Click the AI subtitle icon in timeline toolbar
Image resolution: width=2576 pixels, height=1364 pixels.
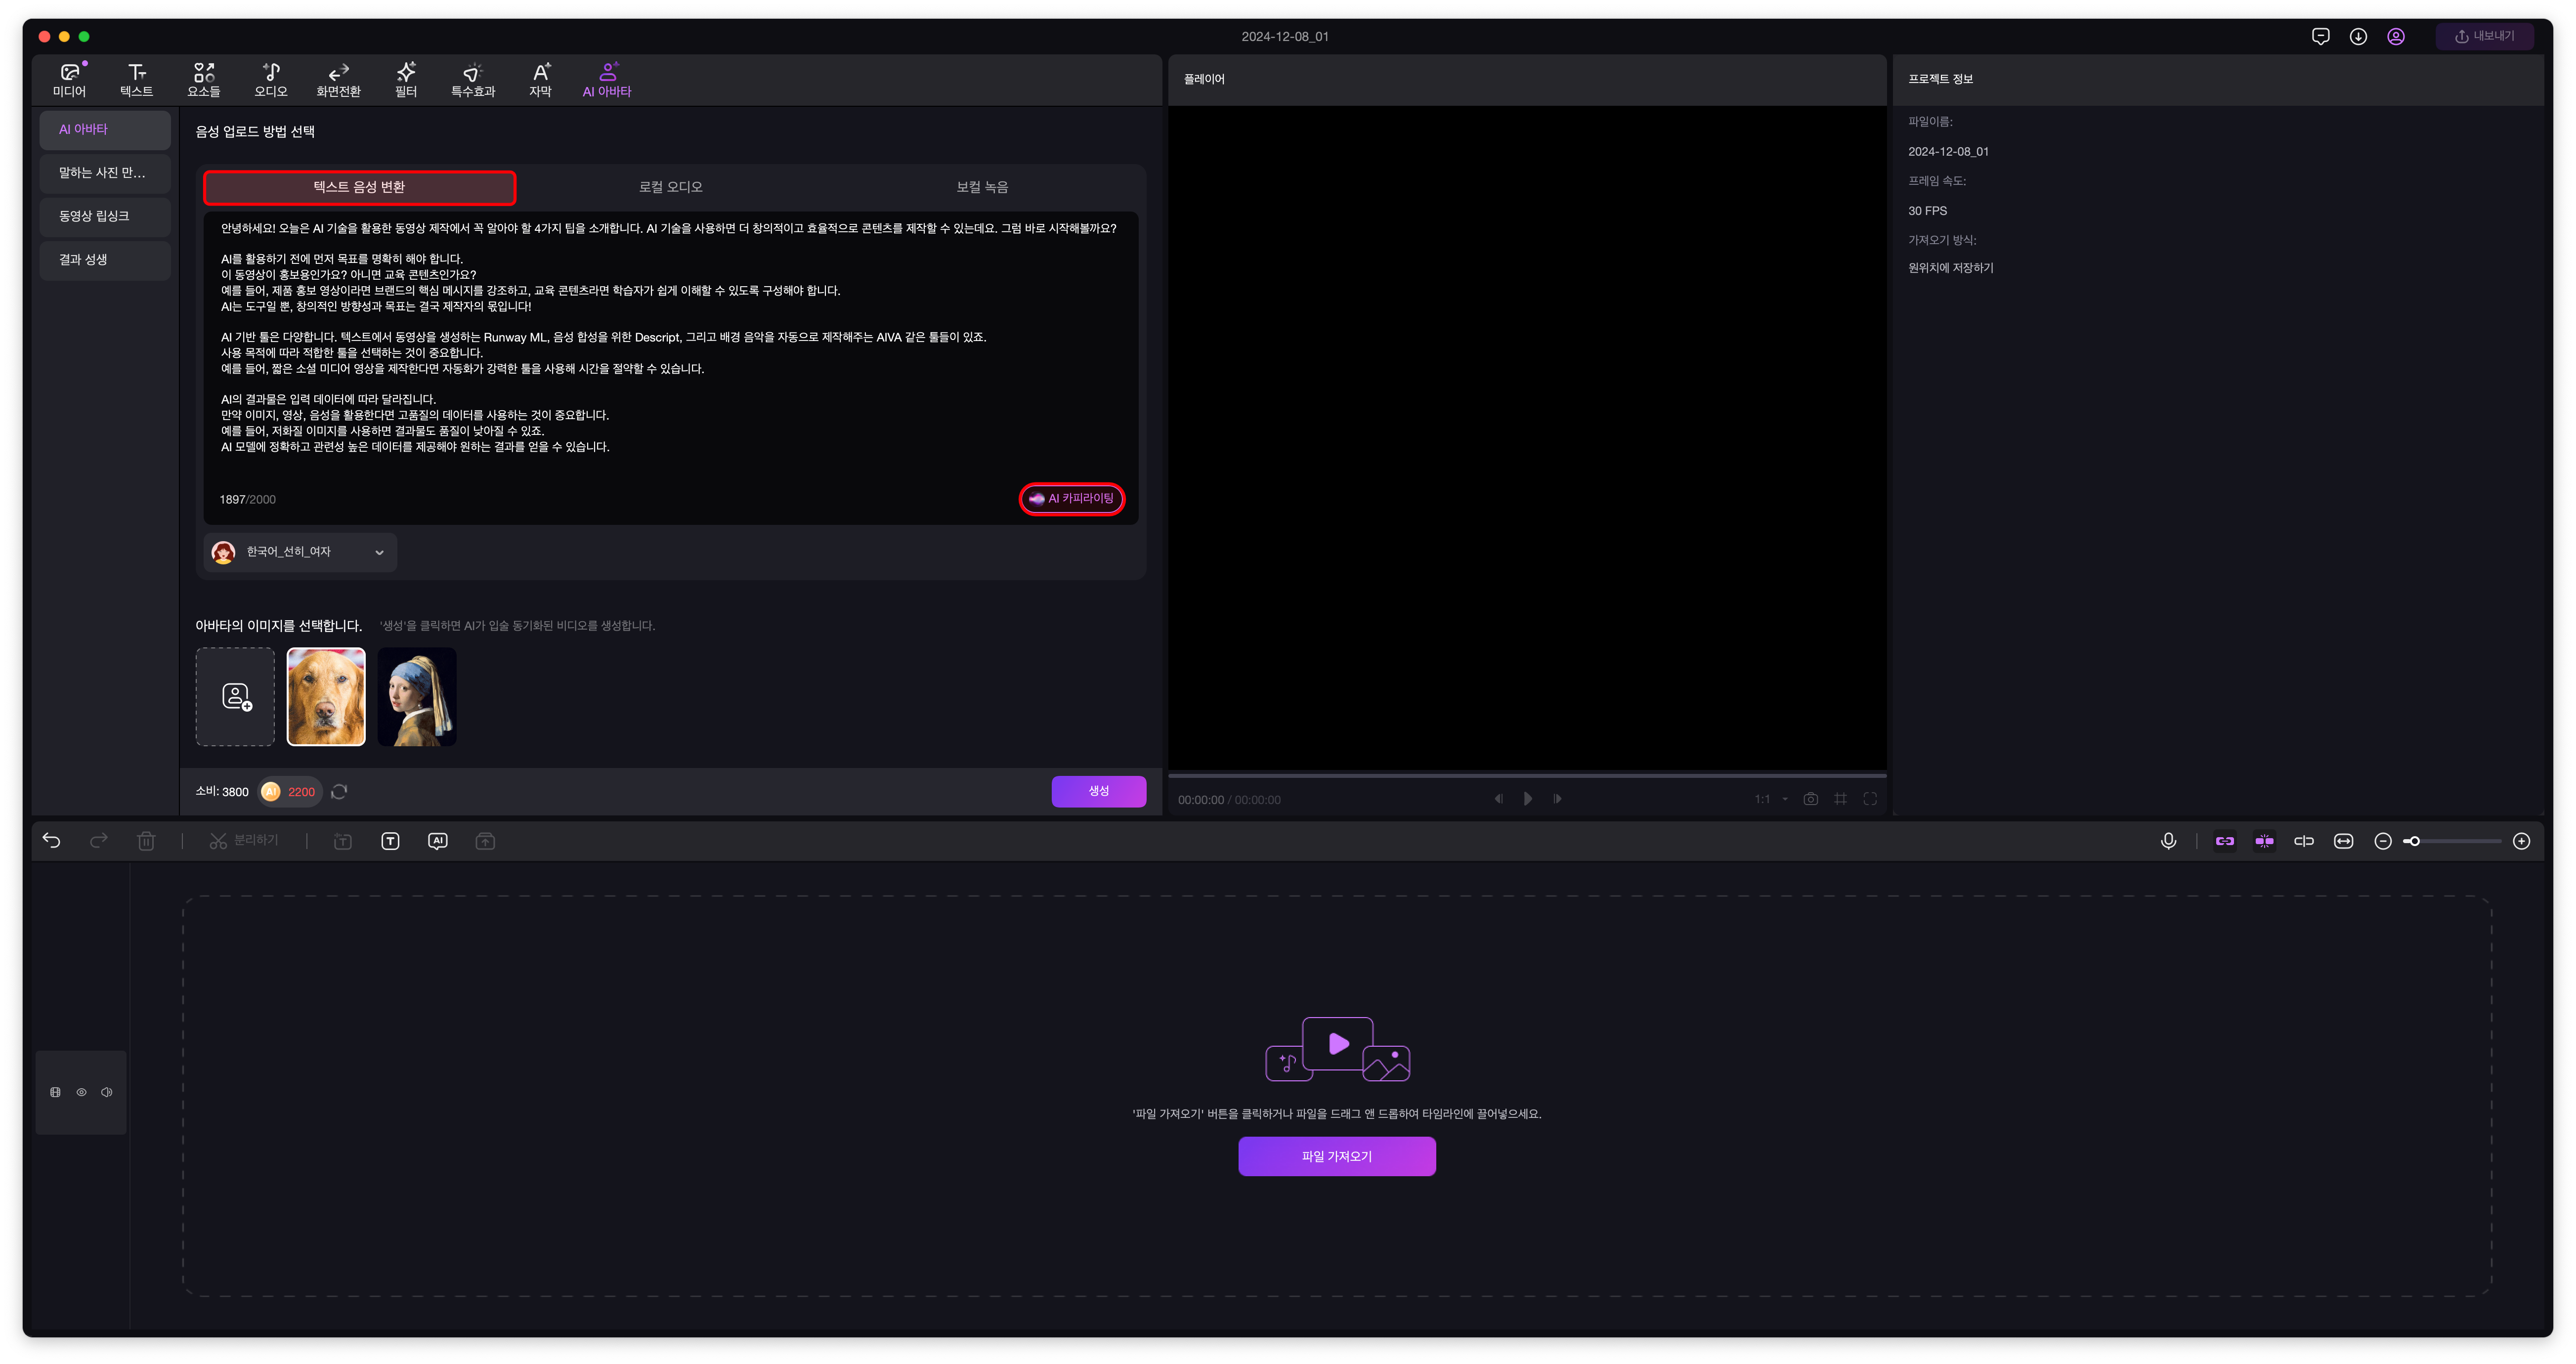(x=438, y=841)
